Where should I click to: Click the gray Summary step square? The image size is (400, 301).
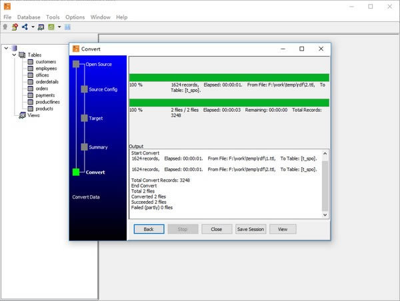tap(83, 147)
